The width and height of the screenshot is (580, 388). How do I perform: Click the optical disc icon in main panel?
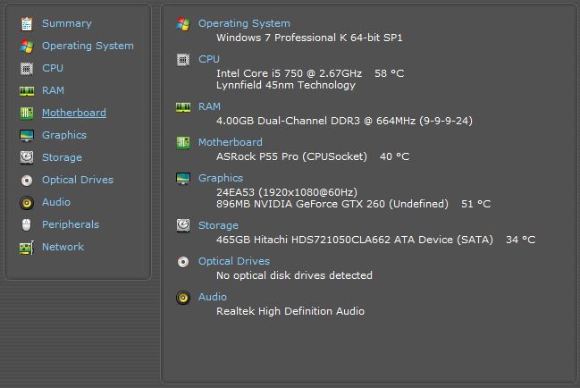click(x=183, y=261)
